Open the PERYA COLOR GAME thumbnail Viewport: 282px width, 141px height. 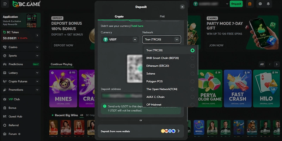[210, 88]
